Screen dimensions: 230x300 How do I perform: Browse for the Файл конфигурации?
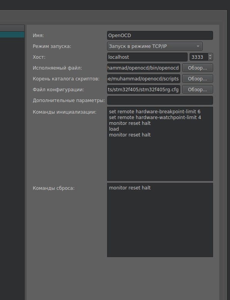197,90
